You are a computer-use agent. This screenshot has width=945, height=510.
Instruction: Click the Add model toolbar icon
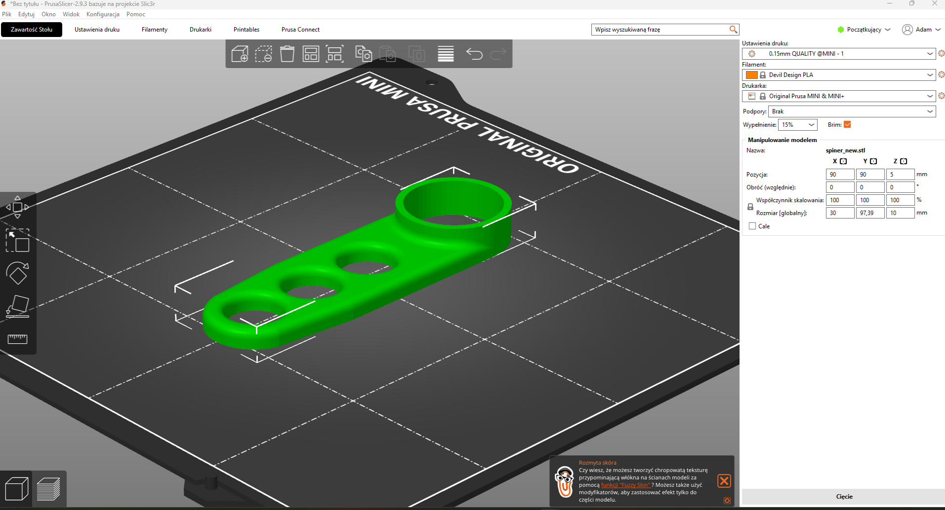point(240,54)
